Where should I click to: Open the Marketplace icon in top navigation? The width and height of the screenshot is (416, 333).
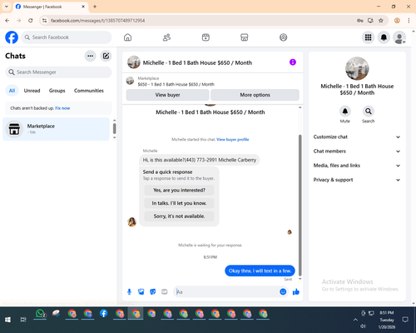click(245, 37)
